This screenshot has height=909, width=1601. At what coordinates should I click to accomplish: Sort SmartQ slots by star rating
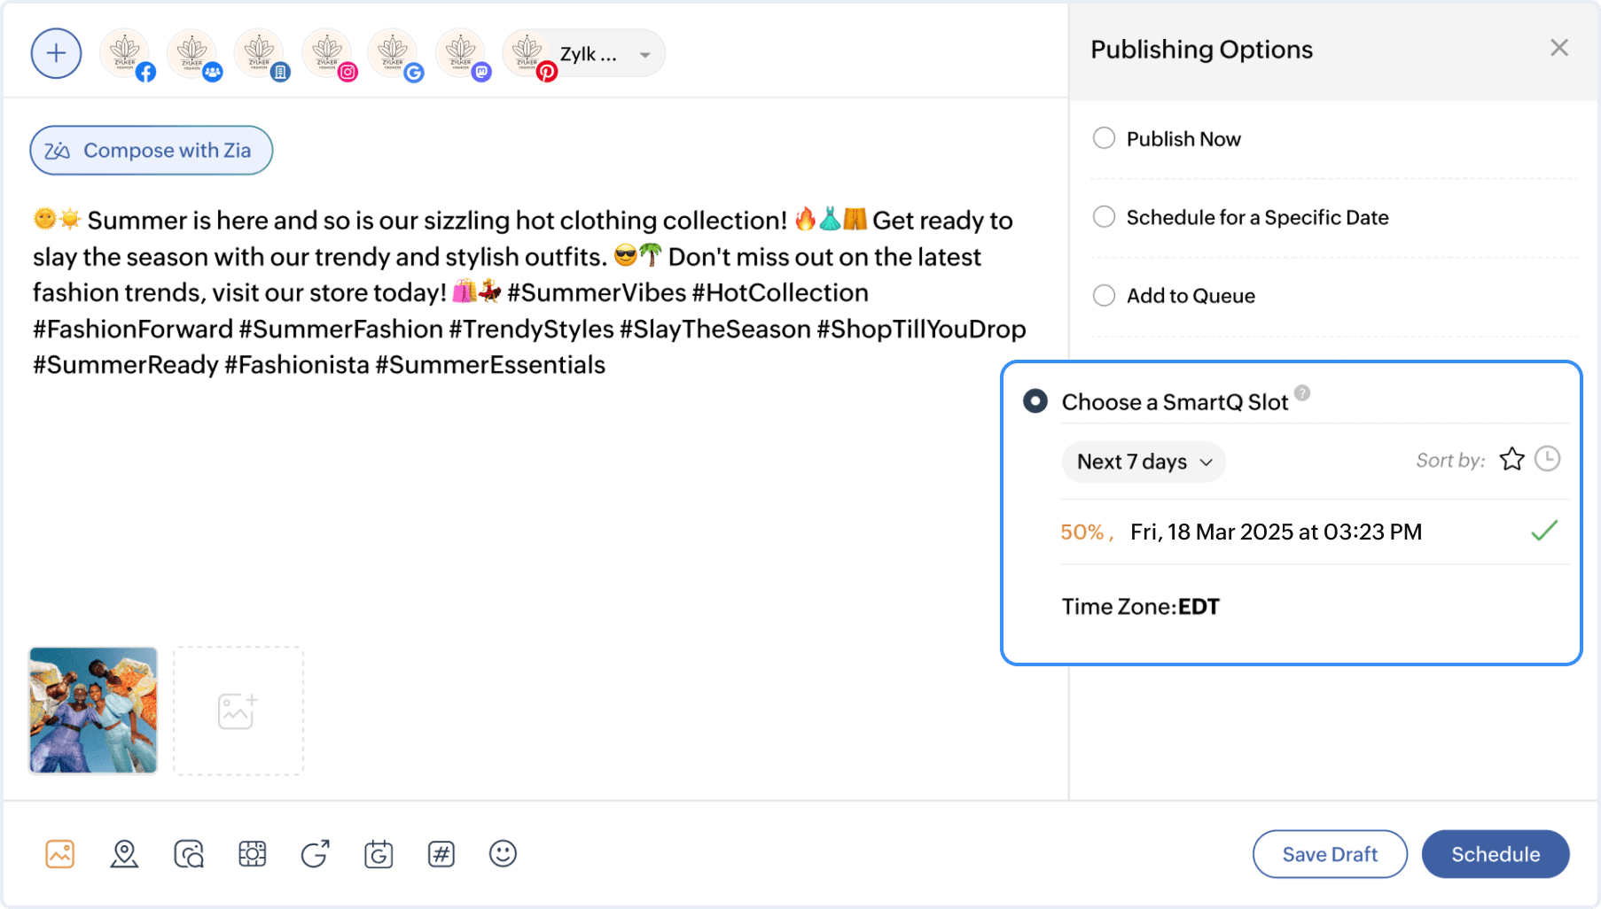(1511, 459)
